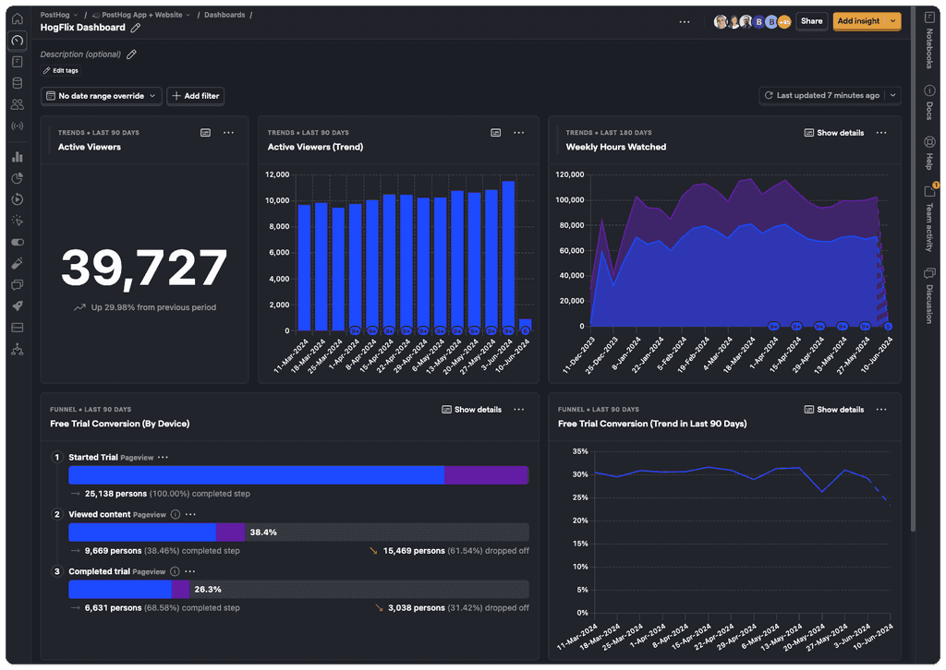Open Product analytics bar chart icon
Screen dimensions: 946x670
pos(16,157)
